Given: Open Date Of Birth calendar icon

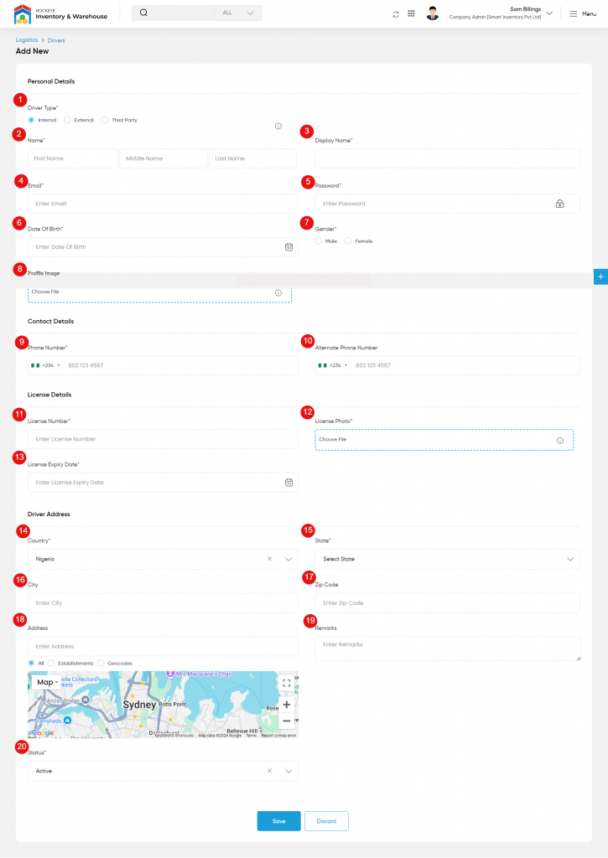Looking at the screenshot, I should click(288, 247).
